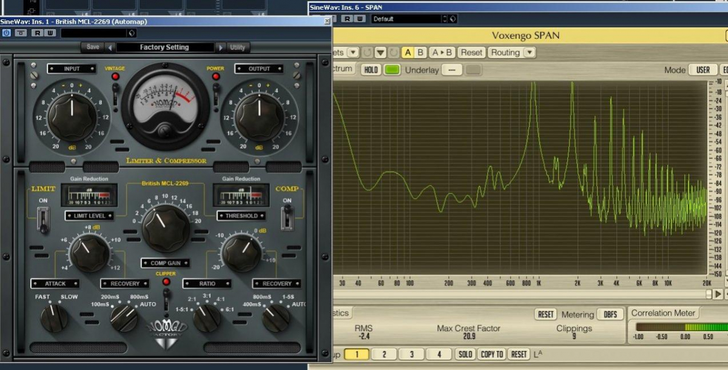
Task: Click the DBFS metering selector
Action: [x=610, y=314]
